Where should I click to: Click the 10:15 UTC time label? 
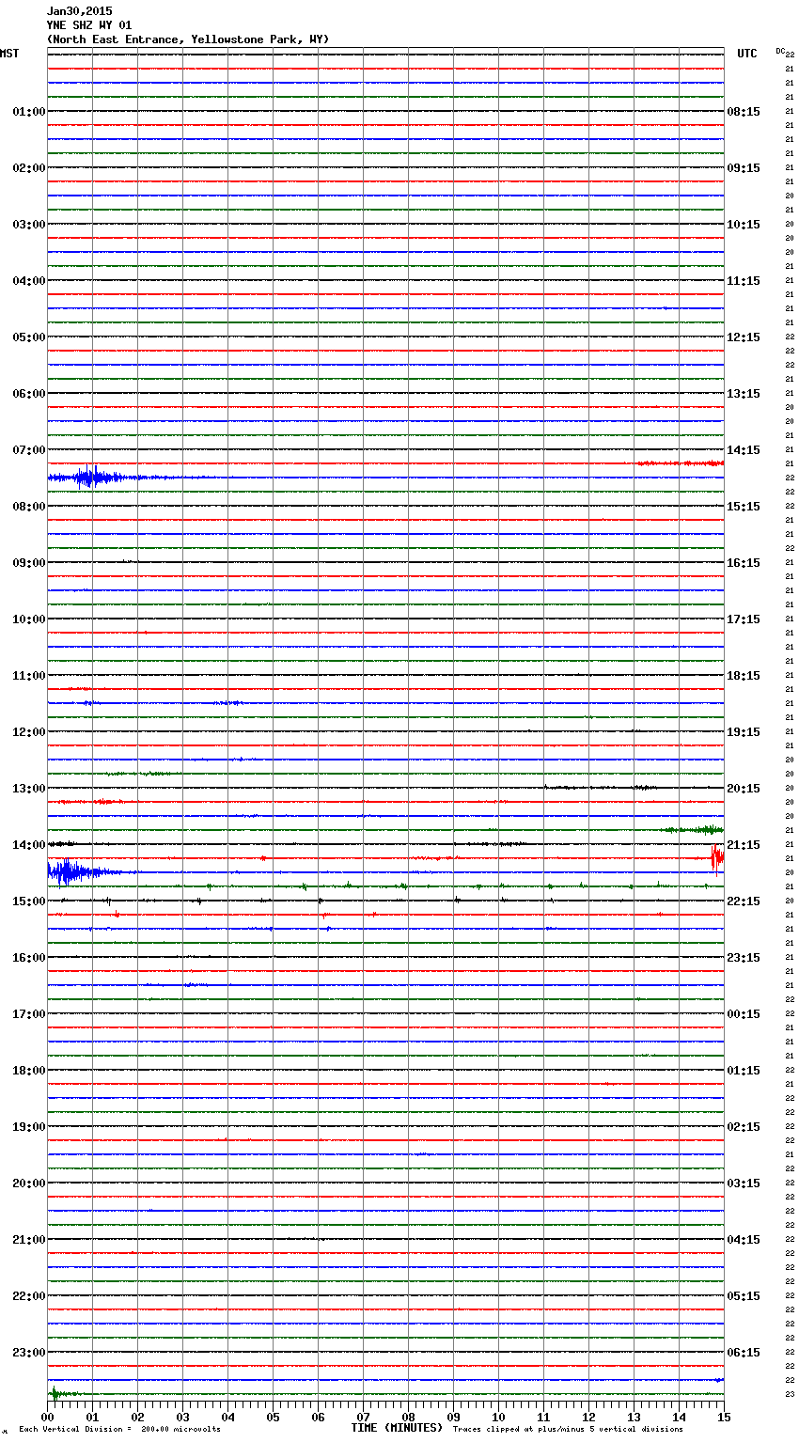[744, 225]
